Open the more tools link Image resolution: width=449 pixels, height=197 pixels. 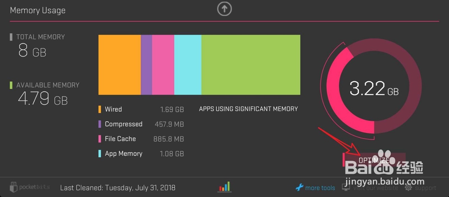point(320,188)
